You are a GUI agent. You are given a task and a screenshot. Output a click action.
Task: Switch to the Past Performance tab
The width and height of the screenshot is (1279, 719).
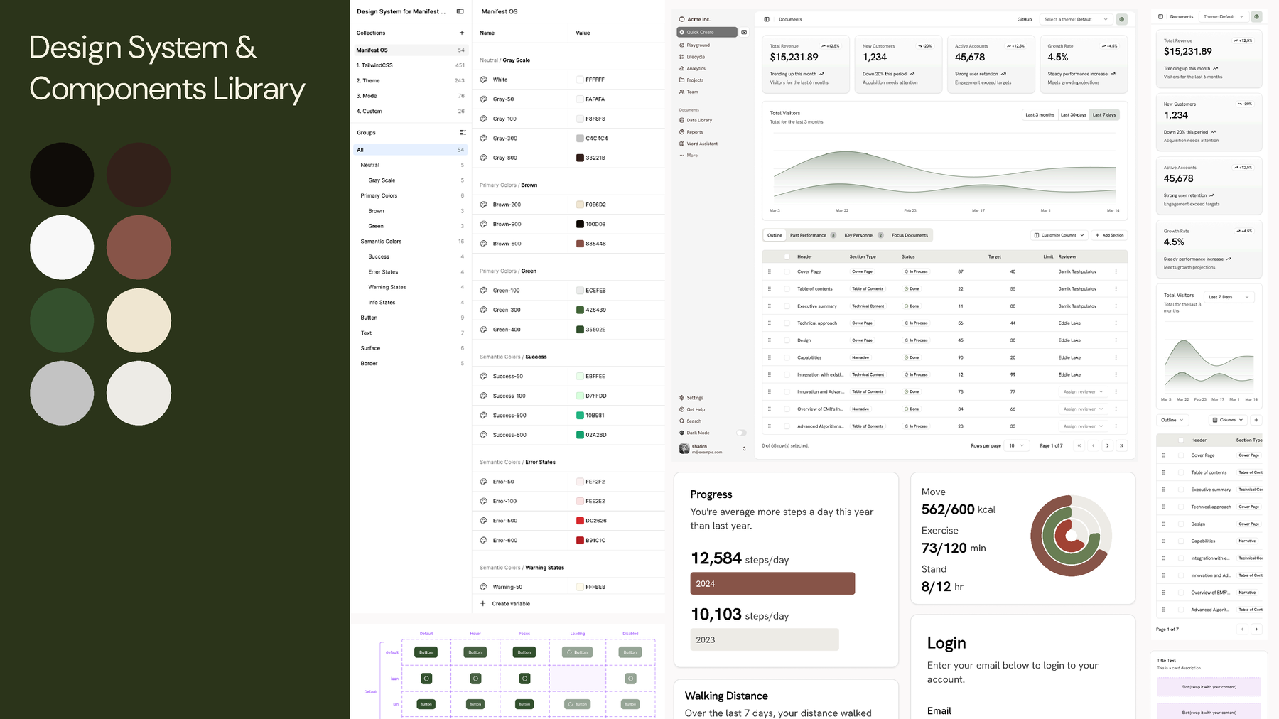[812, 235]
